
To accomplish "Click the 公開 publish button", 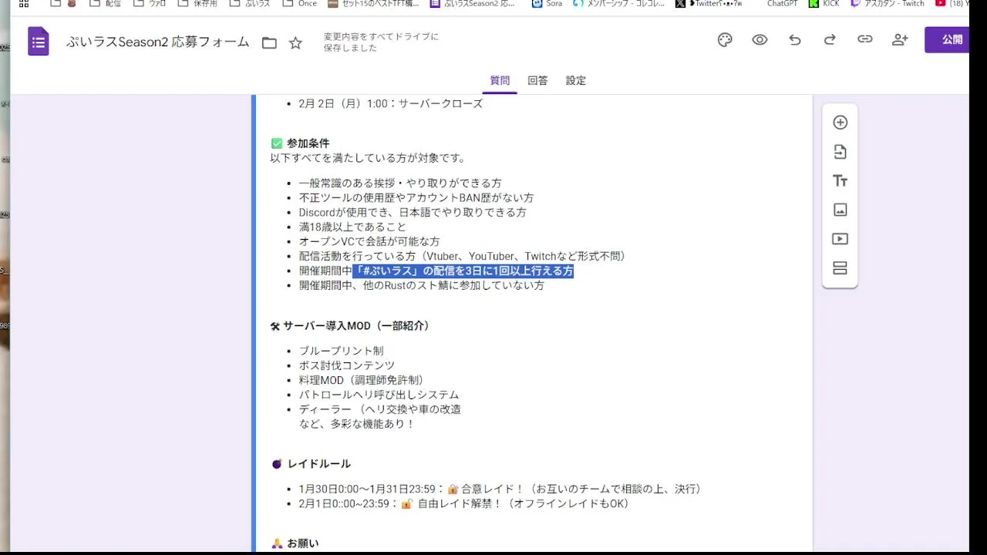I will click(947, 39).
